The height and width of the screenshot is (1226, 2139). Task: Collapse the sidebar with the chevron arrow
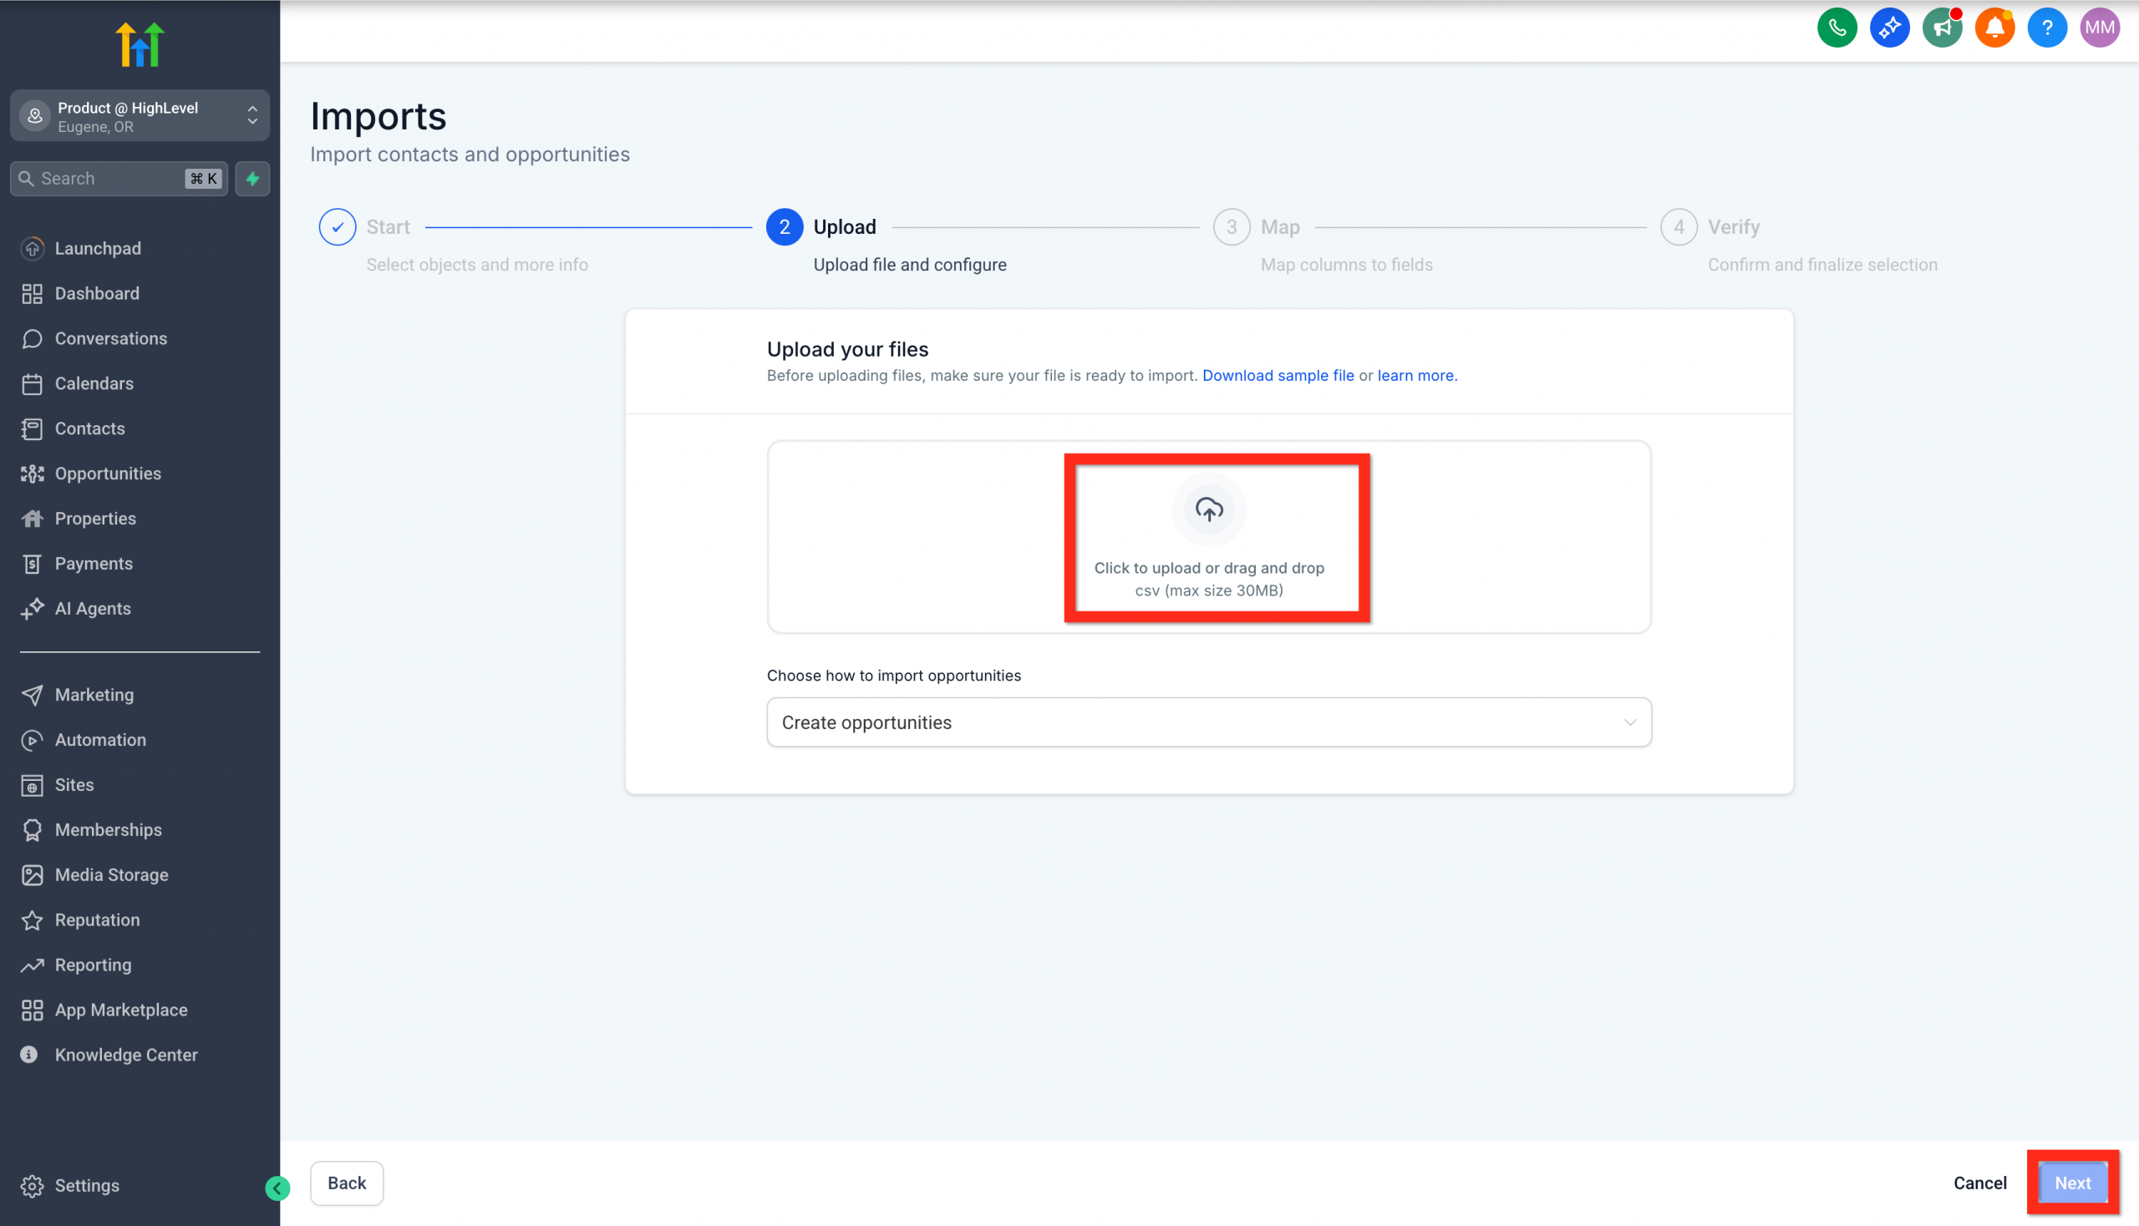click(277, 1188)
